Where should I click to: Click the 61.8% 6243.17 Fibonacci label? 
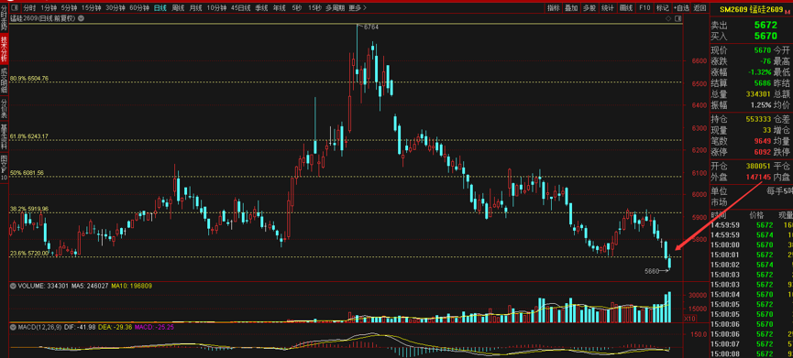[29, 136]
